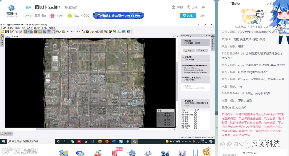This screenshot has width=289, height=156.
Task: Click the save floppy disk toolbar icon
Action: 7,31
